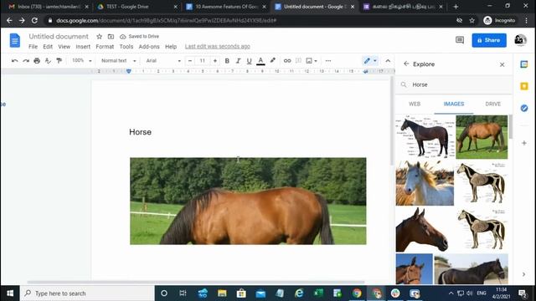
Task: Open the Add-ons menu
Action: pyautogui.click(x=149, y=47)
